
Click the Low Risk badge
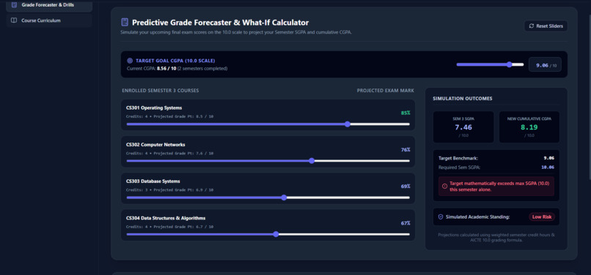click(x=542, y=217)
